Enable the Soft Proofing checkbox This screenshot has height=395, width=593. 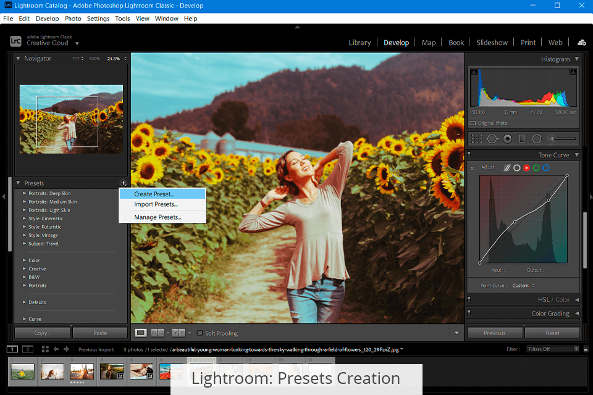(x=200, y=333)
